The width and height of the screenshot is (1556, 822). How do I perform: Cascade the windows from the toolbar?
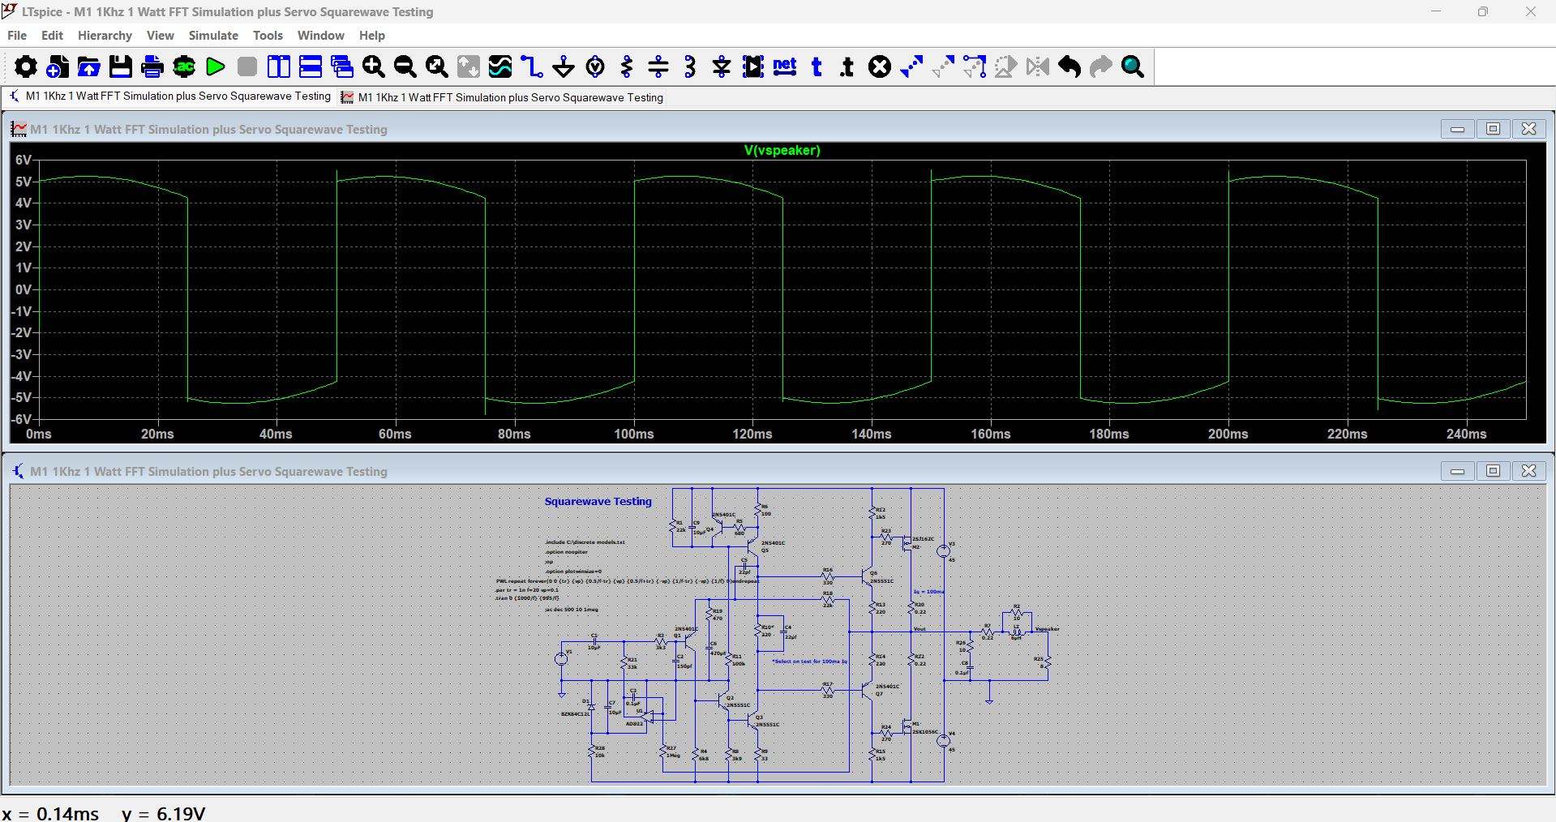(342, 66)
